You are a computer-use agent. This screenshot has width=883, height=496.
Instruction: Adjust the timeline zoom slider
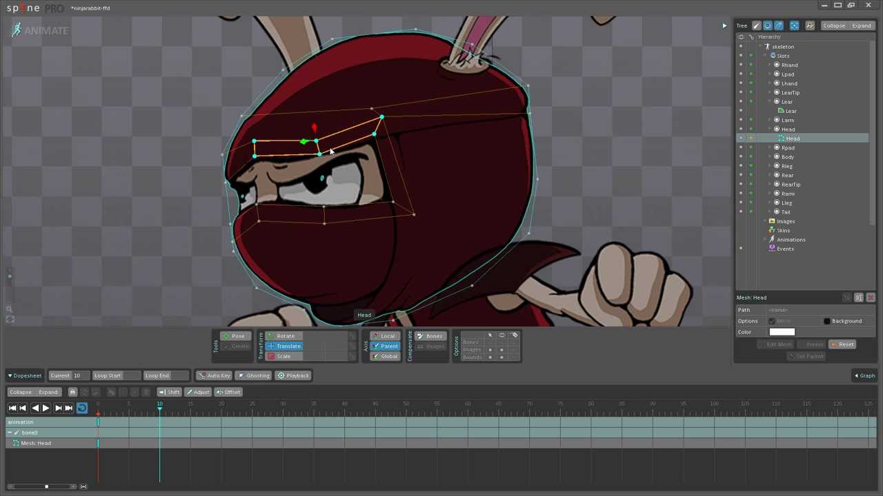pyautogui.click(x=46, y=487)
